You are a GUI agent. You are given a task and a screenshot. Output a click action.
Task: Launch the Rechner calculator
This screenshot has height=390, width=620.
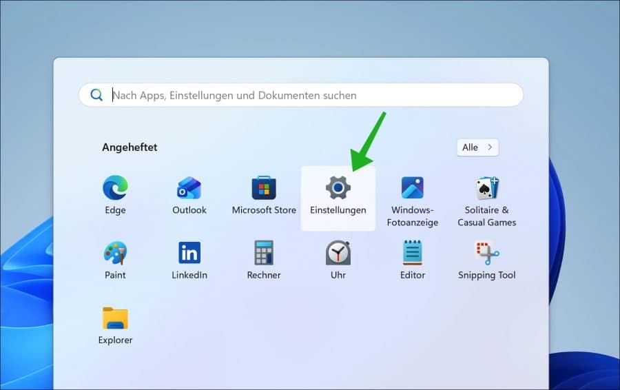click(x=264, y=254)
